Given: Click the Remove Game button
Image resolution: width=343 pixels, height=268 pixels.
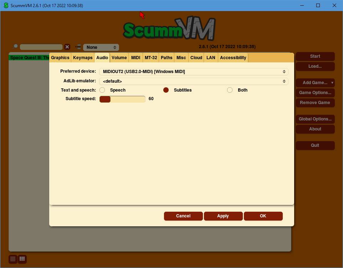Looking at the screenshot, I should point(315,103).
